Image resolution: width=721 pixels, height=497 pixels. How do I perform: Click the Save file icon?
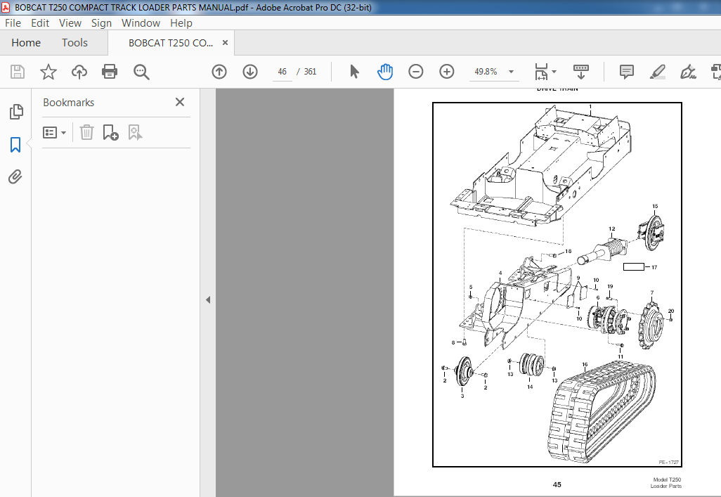pos(18,72)
